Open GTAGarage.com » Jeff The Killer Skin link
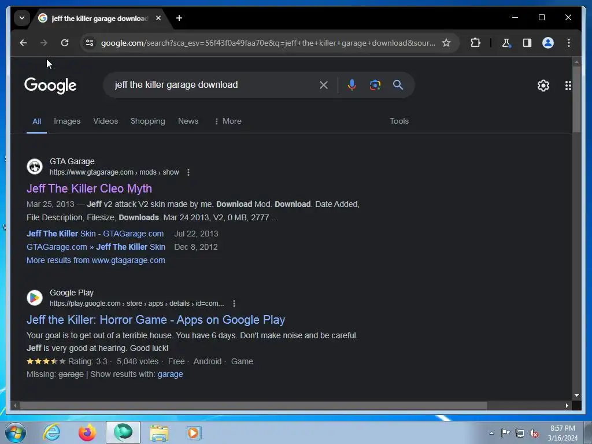 [96, 247]
